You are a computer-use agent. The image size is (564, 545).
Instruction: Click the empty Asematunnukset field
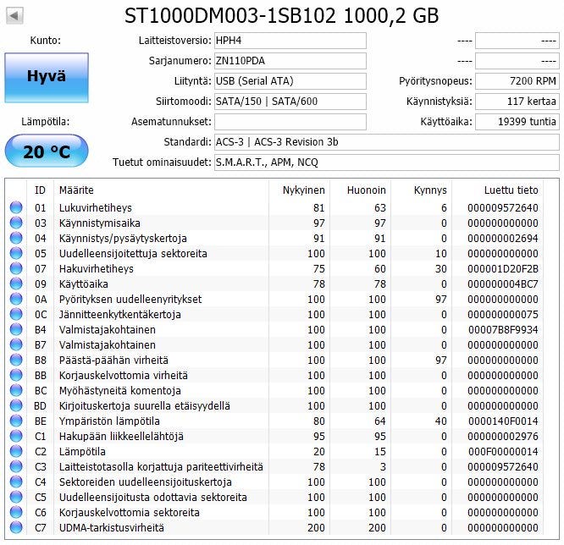pyautogui.click(x=290, y=122)
